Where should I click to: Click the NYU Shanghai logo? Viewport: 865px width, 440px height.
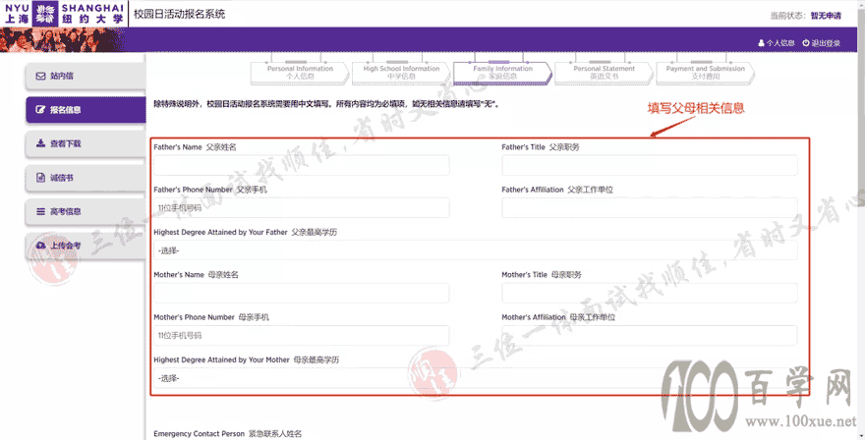click(64, 13)
